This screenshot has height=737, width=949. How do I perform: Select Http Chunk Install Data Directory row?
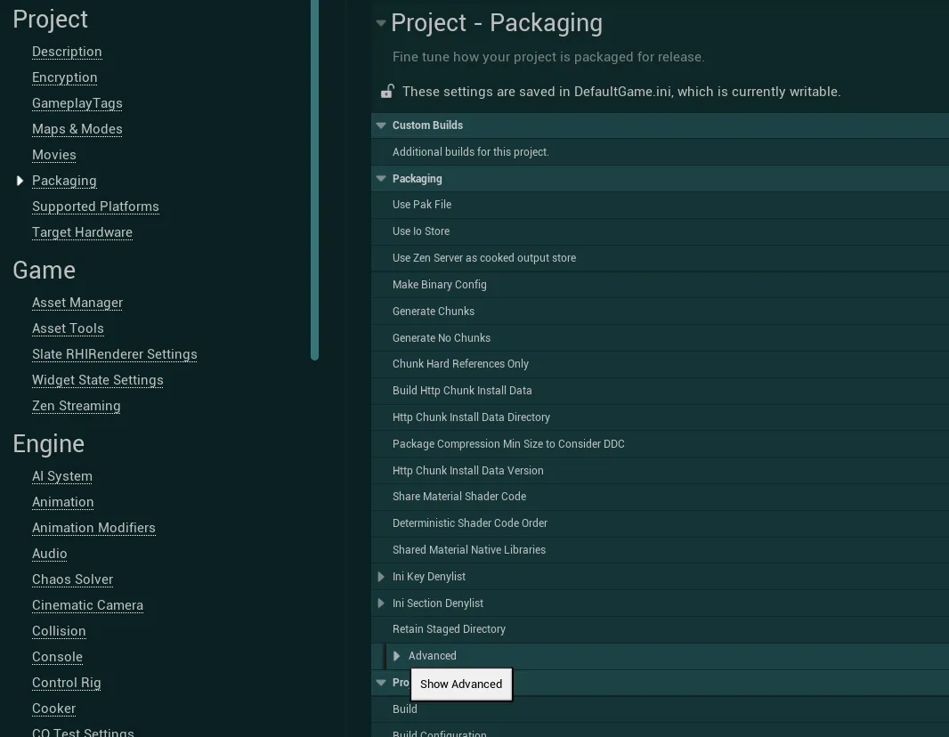[x=660, y=417]
